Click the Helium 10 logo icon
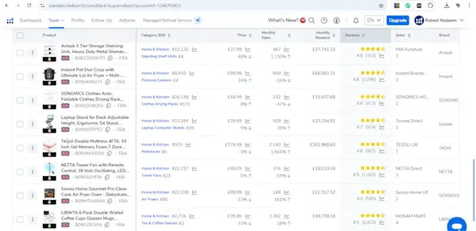Viewport: 476px width, 231px height. pos(10,20)
